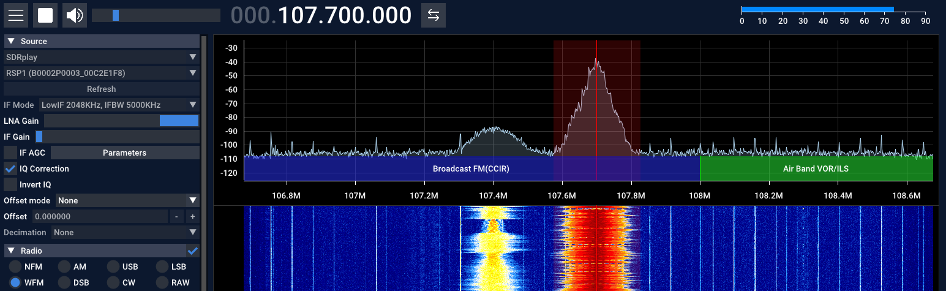Screen dimensions: 946x291
Task: Open the hamburger menu
Action: [x=16, y=15]
